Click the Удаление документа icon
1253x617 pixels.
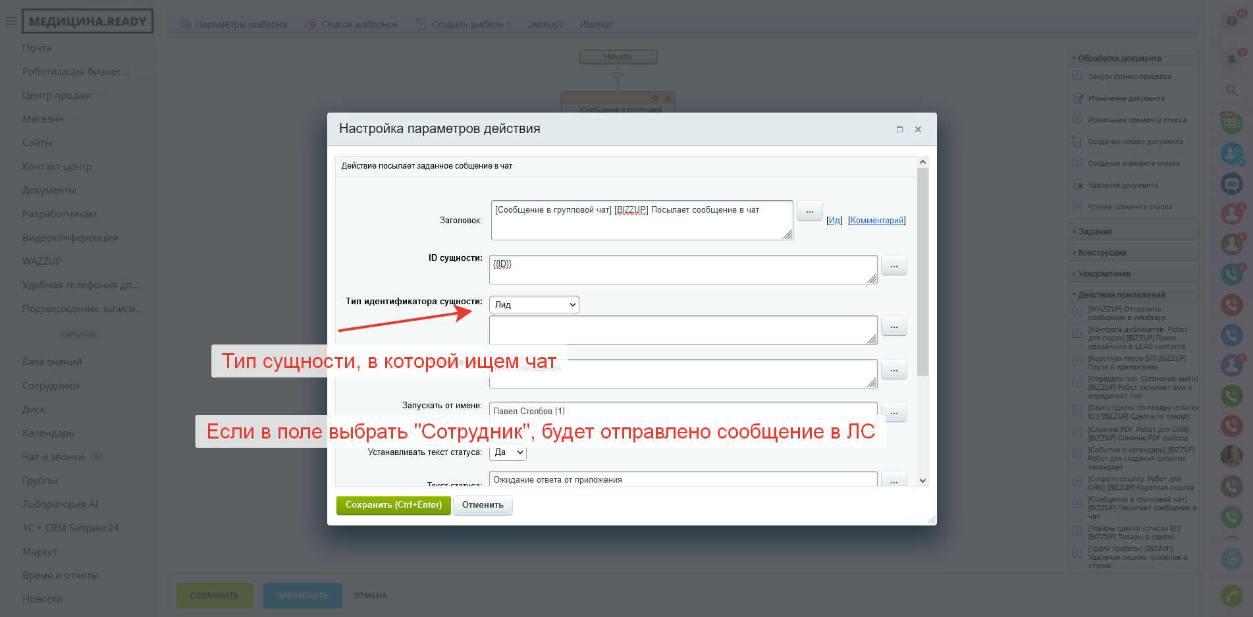point(1079,185)
